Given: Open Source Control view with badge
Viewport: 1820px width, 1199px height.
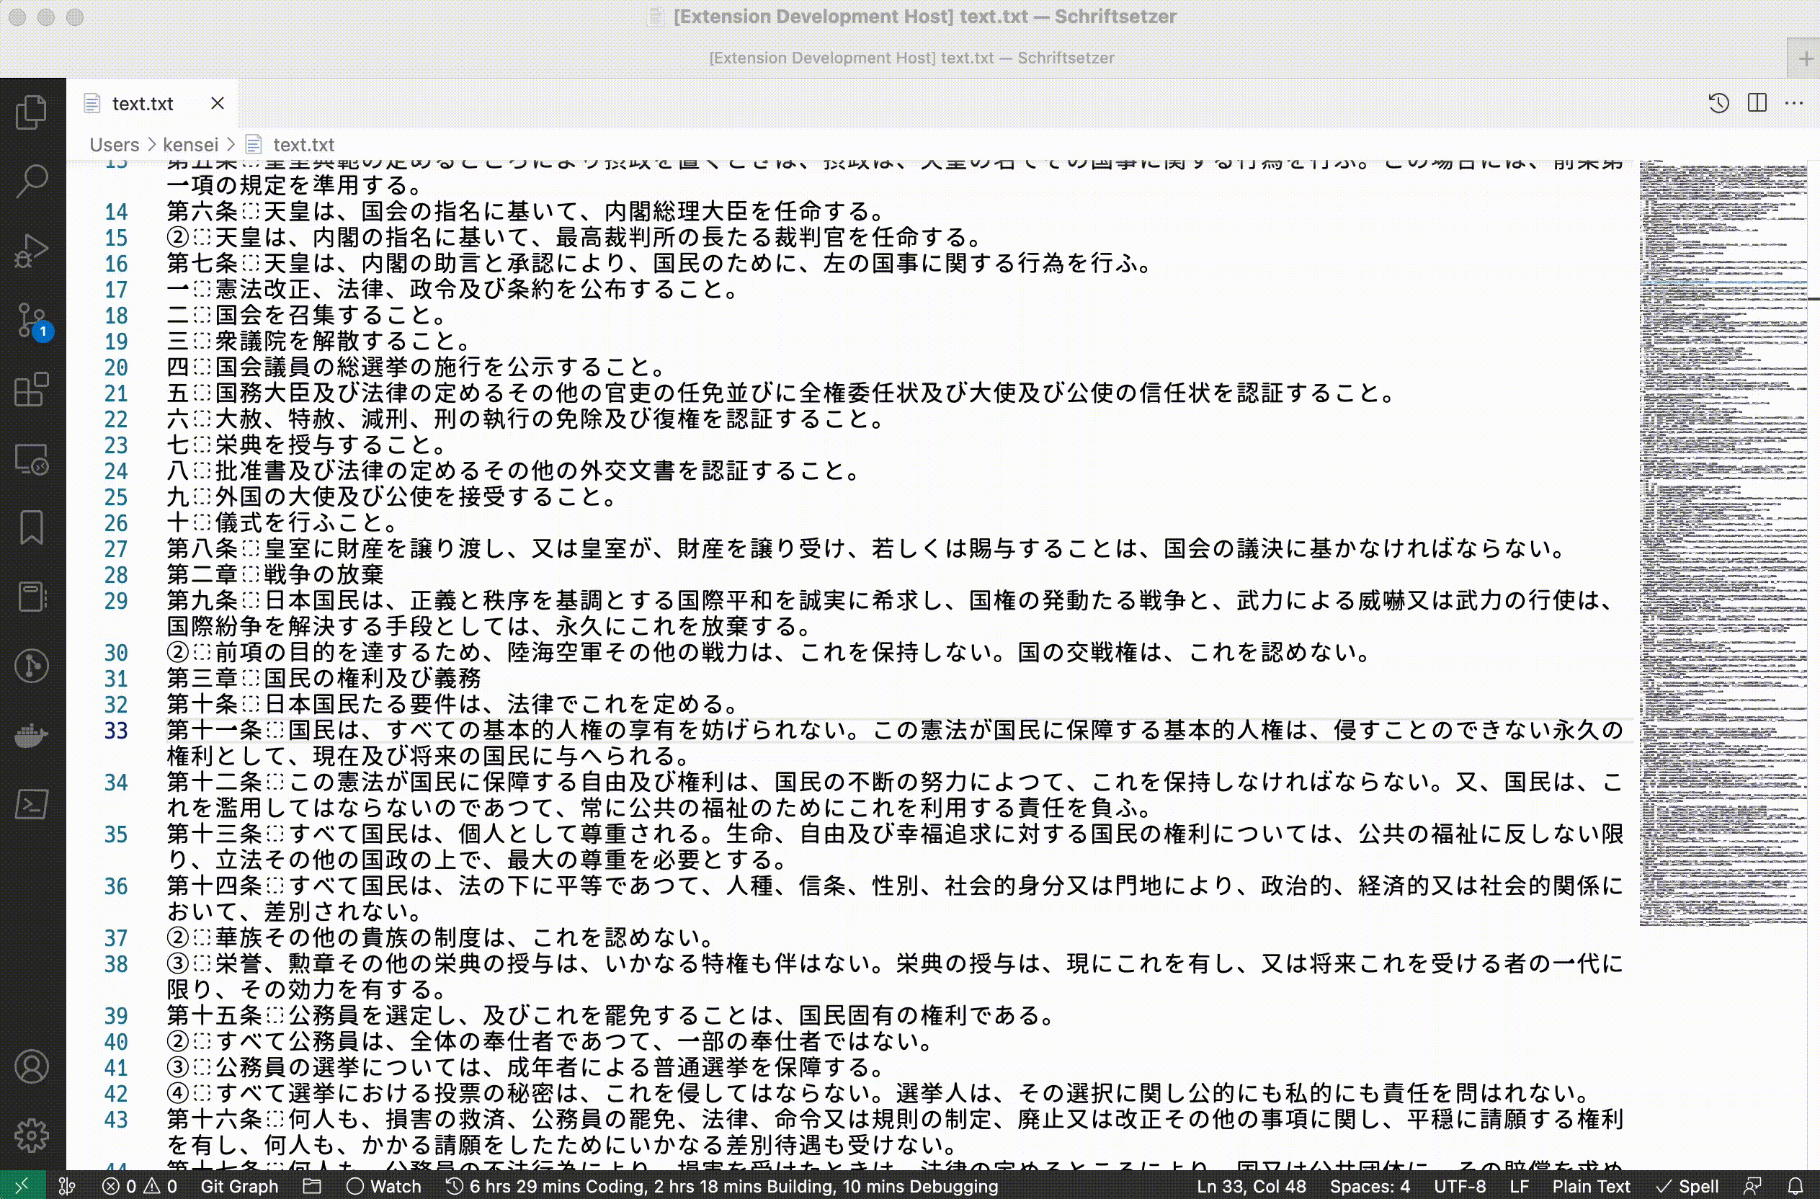Looking at the screenshot, I should pos(32,320).
